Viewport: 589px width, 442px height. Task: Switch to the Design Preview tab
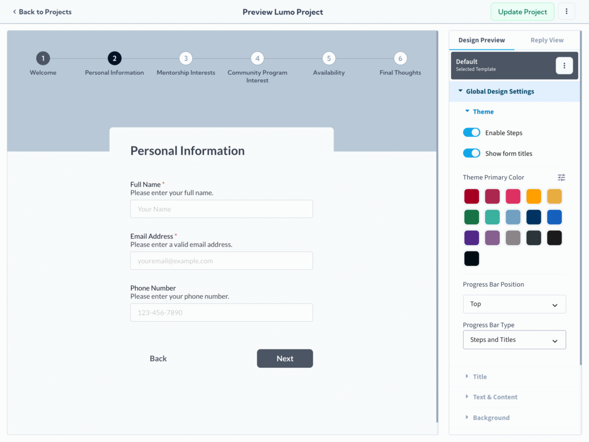[x=481, y=40]
